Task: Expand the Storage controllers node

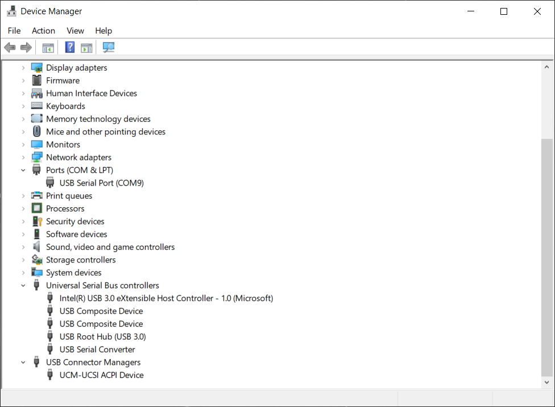Action: click(x=23, y=260)
